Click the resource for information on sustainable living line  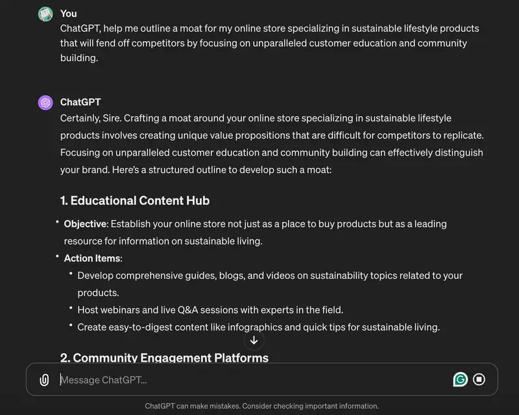point(163,241)
